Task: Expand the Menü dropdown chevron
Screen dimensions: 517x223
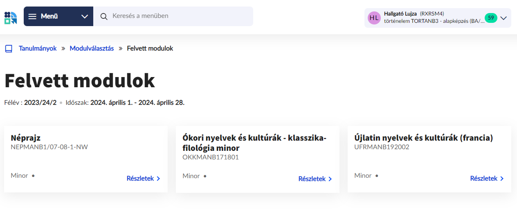Action: (85, 16)
